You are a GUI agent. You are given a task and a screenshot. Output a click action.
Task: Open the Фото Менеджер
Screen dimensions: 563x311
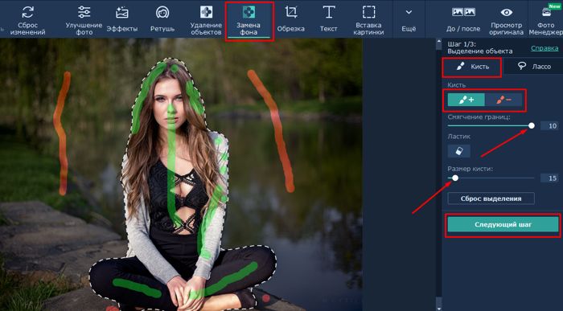click(546, 20)
